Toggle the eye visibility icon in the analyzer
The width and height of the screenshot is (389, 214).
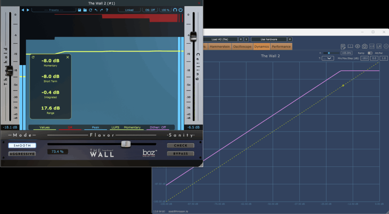click(x=357, y=46)
